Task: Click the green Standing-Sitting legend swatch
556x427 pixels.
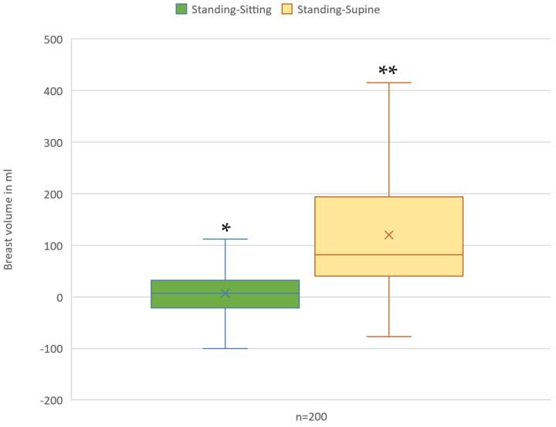Action: [x=181, y=9]
